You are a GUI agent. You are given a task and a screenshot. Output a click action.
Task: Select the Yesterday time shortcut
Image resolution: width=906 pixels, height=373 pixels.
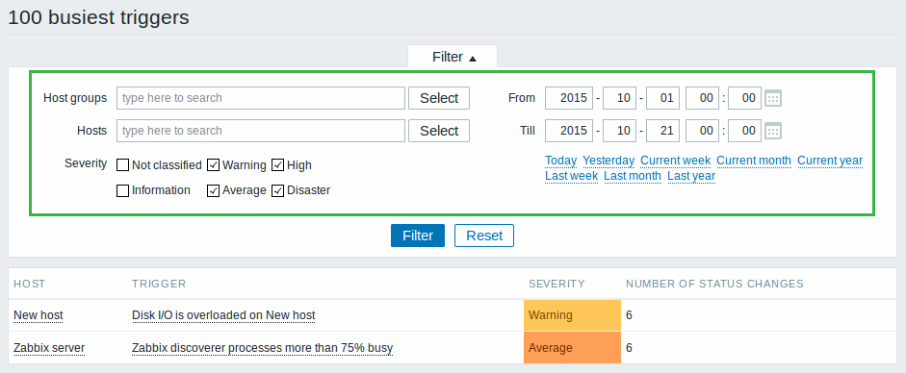tap(608, 161)
